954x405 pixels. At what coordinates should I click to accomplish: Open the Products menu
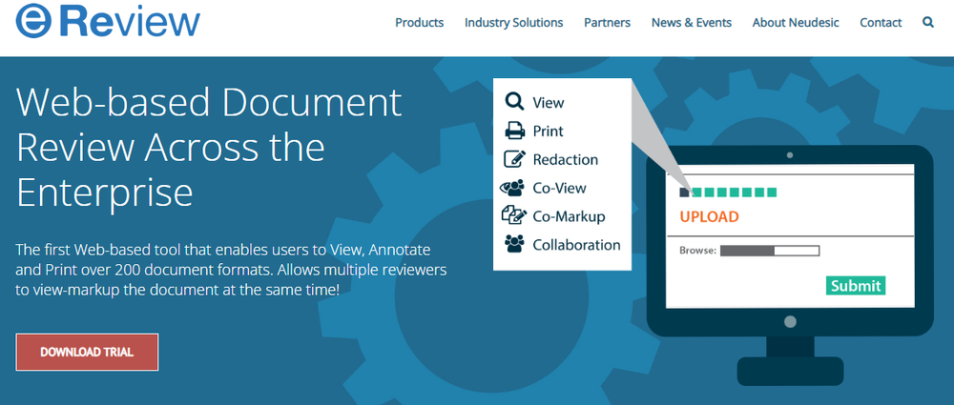coord(419,23)
